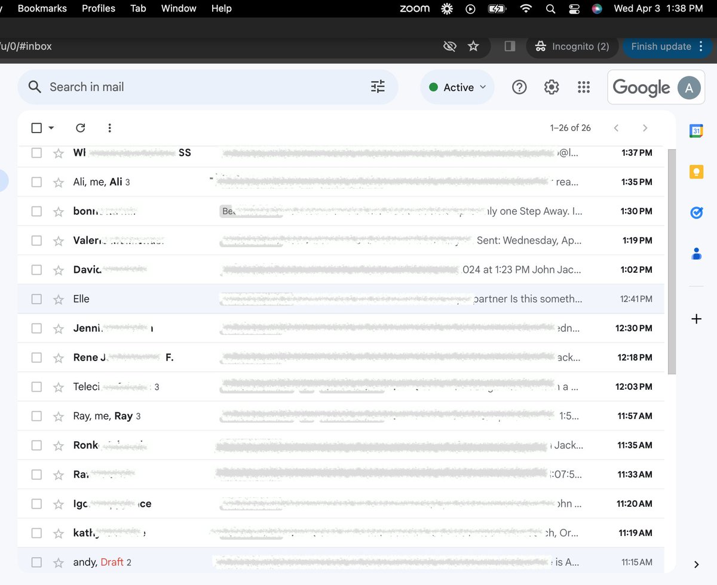
Task: Open the 1:35 PM Ali conversation
Action: click(341, 182)
